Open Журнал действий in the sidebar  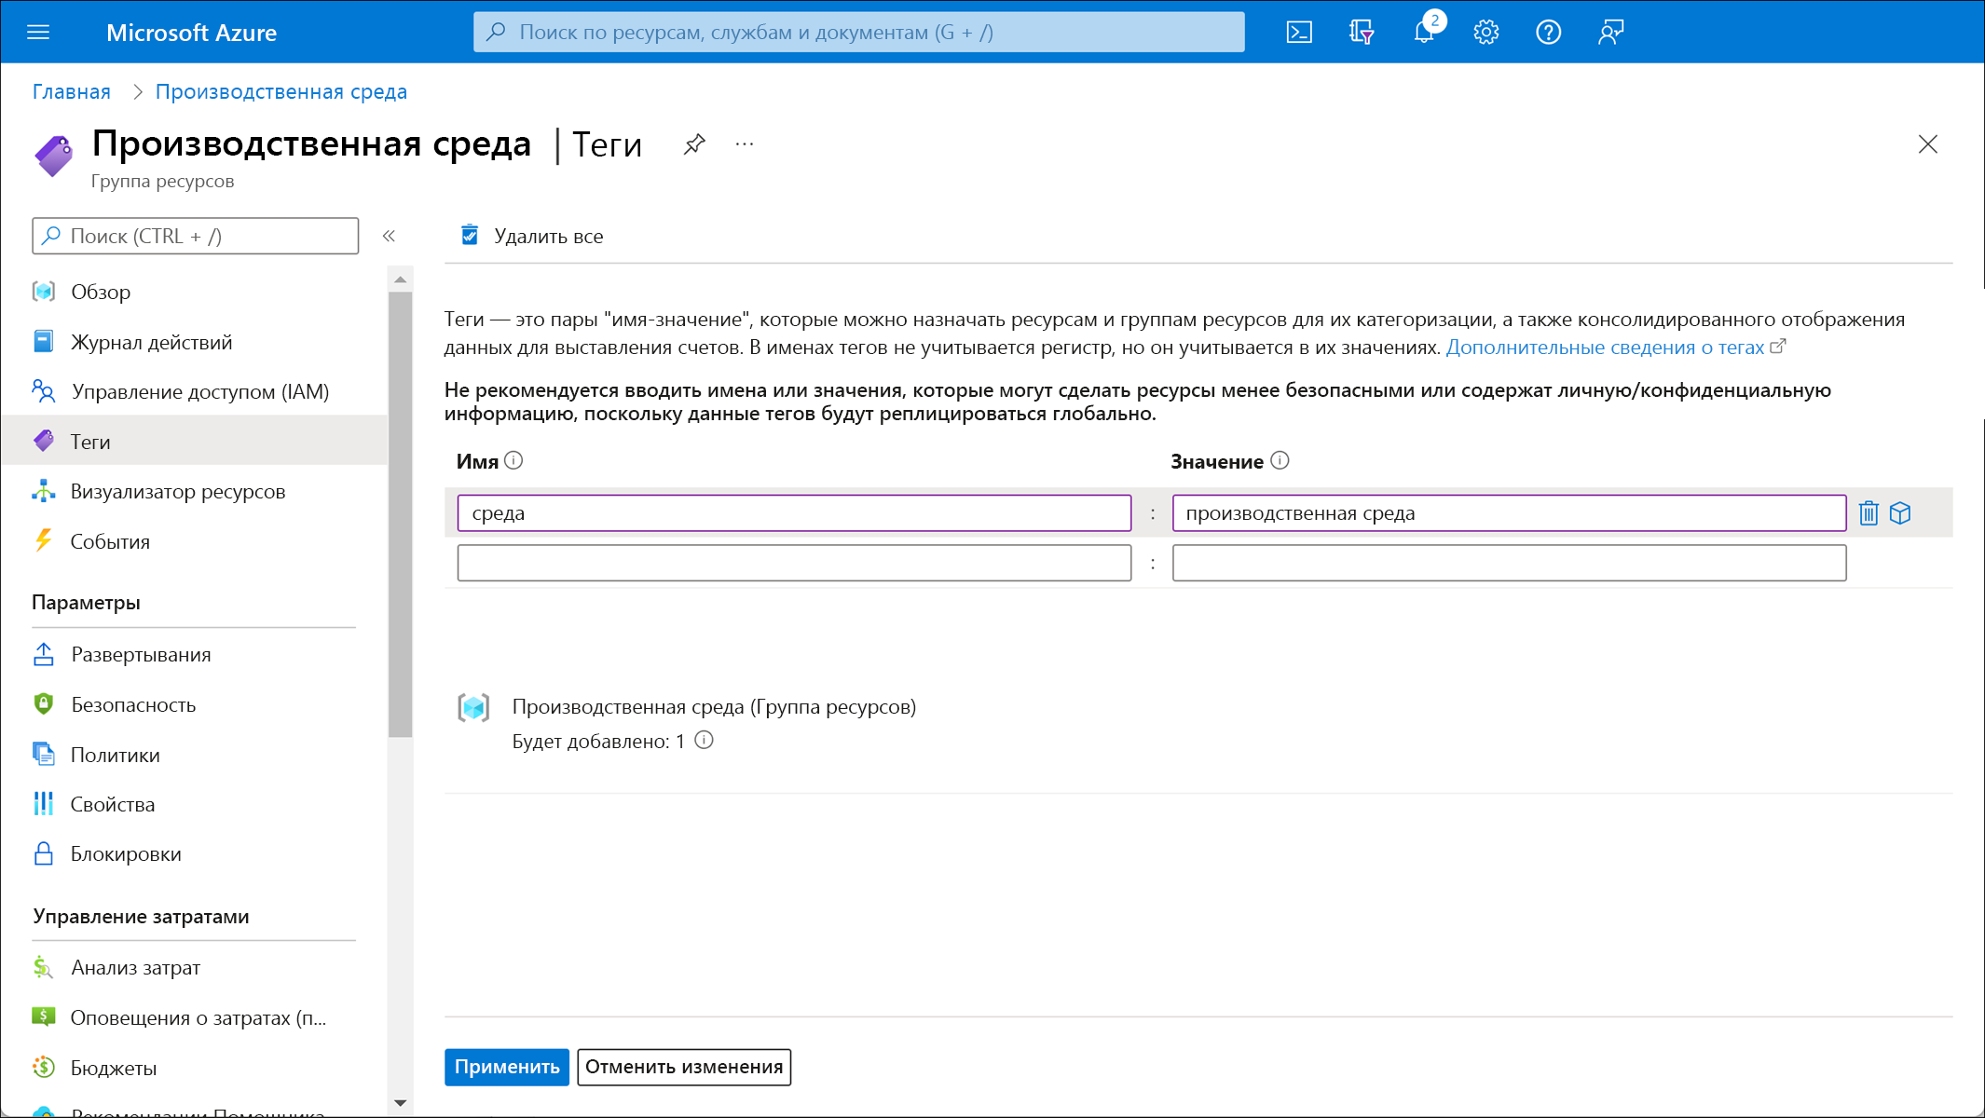pos(194,342)
